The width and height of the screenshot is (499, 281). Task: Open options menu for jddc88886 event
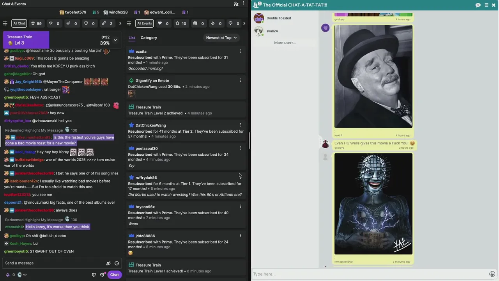click(241, 236)
